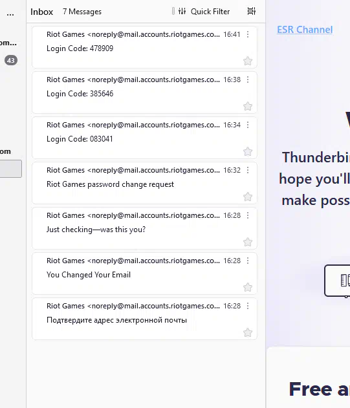The width and height of the screenshot is (350, 408).
Task: Open the Подтвердите адрес электронной почты email
Action: tap(144, 319)
